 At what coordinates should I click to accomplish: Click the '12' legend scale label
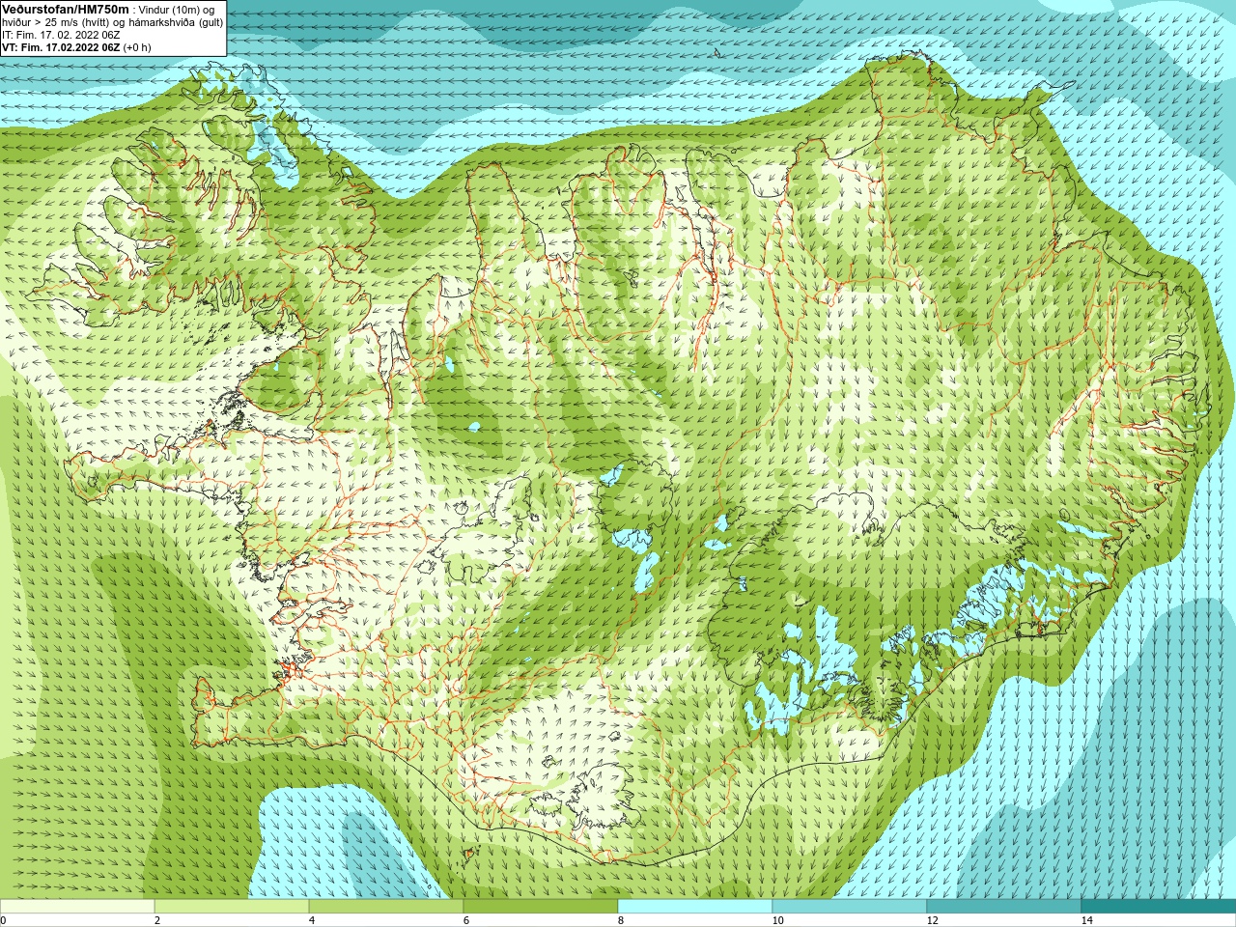pos(932,920)
